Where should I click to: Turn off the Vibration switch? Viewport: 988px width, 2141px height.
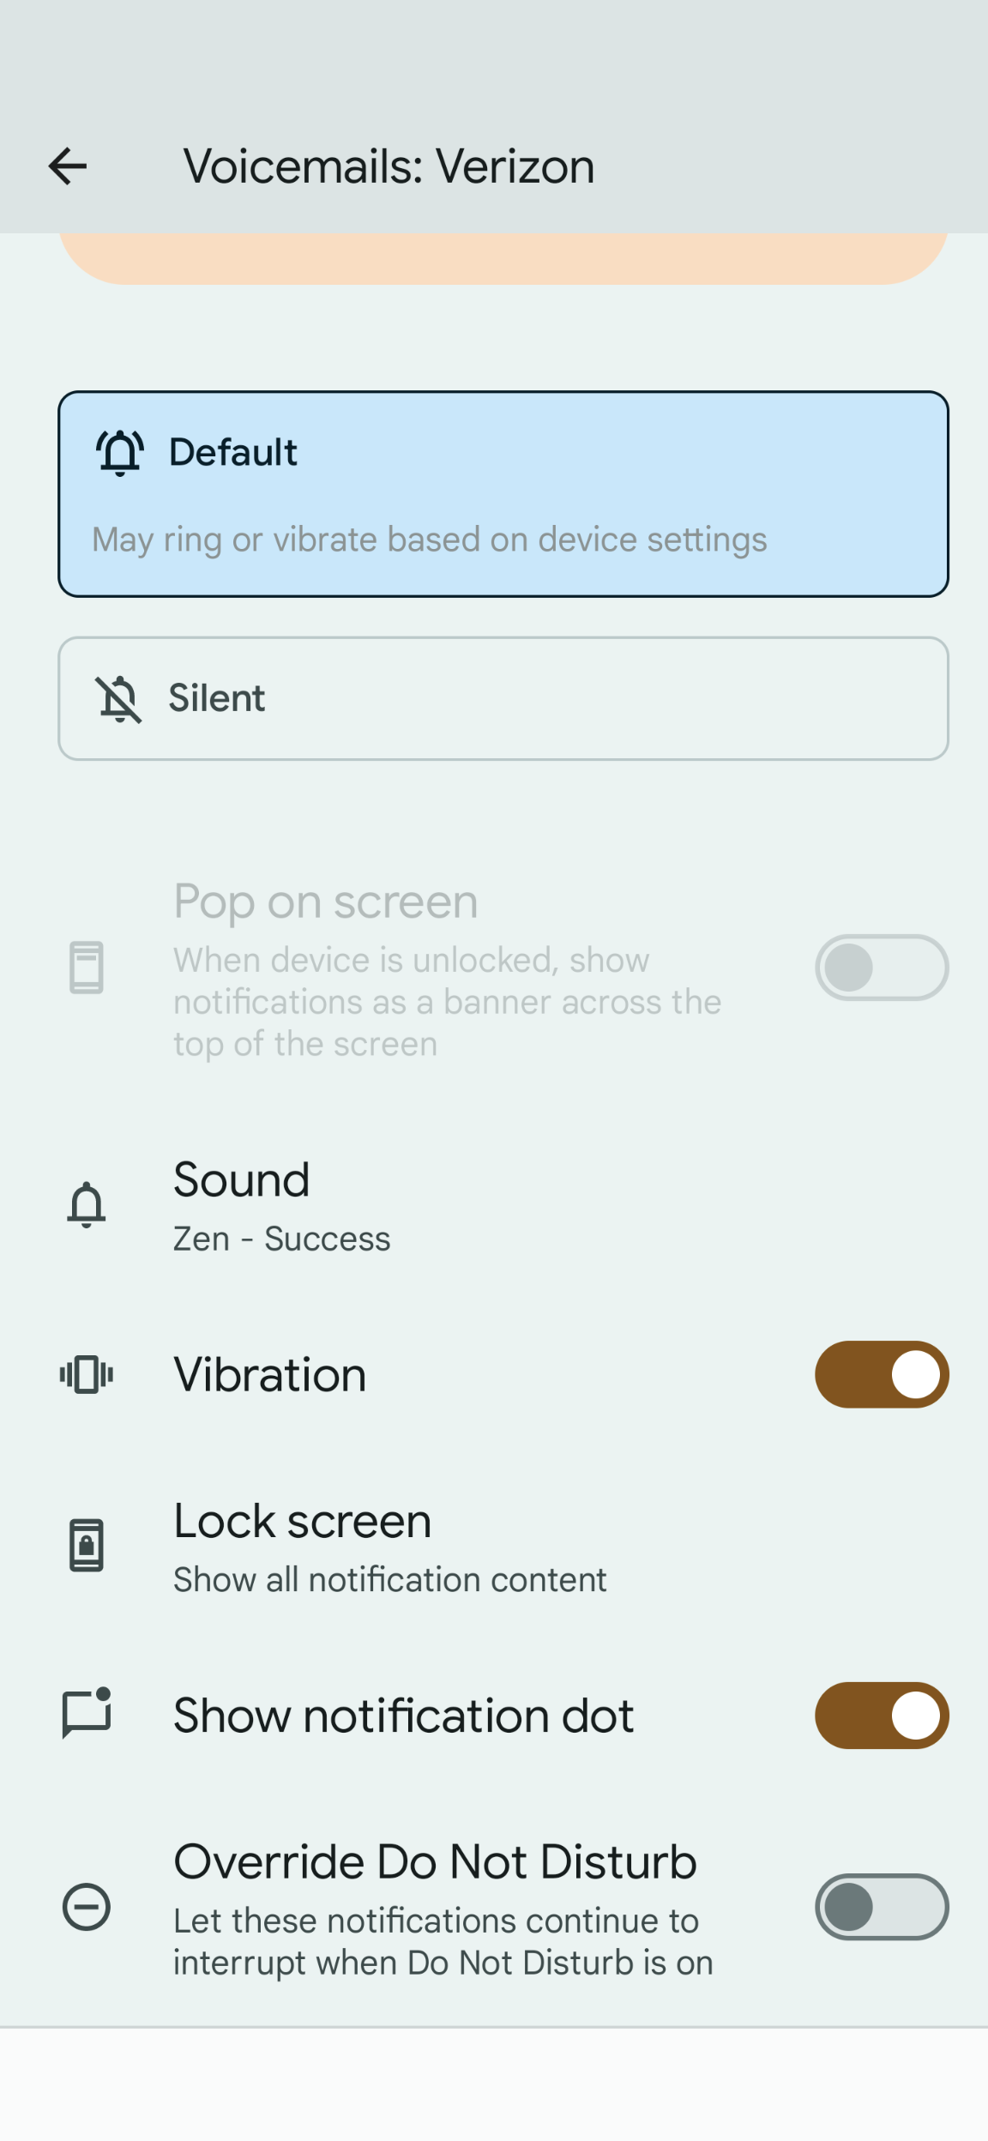click(881, 1374)
